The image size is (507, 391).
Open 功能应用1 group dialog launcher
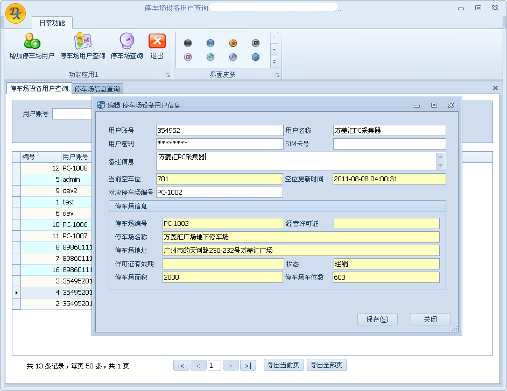point(167,75)
